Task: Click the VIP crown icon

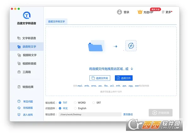Action: coord(140,12)
